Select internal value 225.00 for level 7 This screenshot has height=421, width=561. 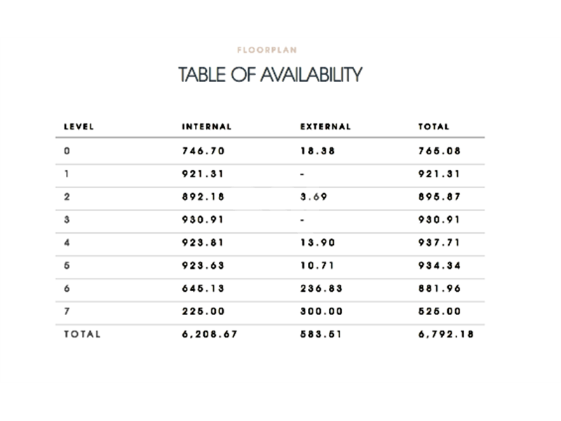[203, 312]
